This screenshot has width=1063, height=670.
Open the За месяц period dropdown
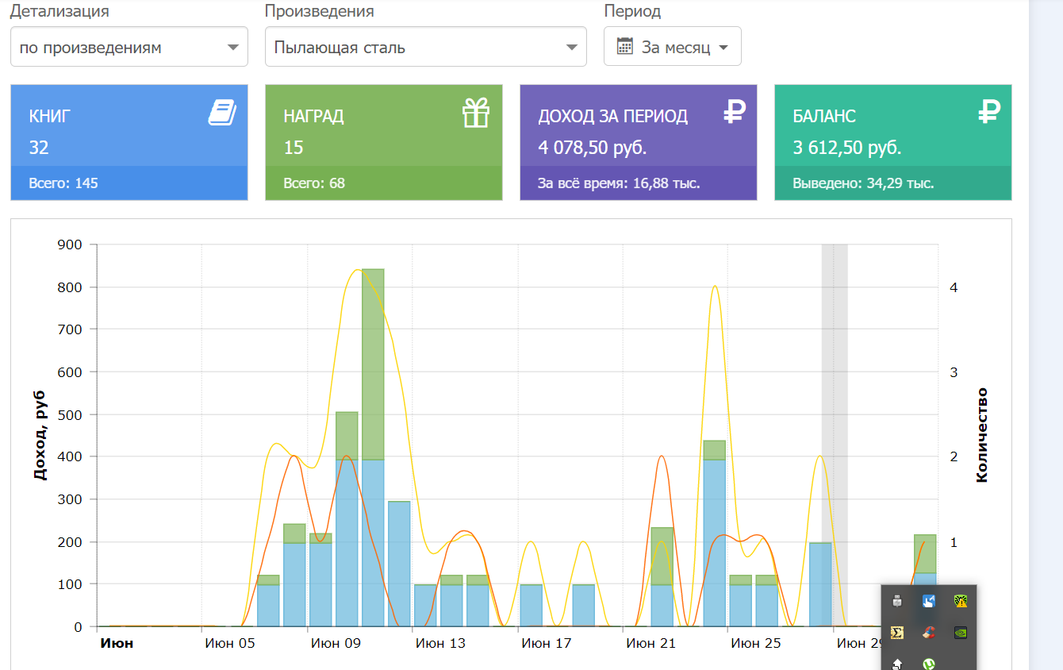coord(673,47)
